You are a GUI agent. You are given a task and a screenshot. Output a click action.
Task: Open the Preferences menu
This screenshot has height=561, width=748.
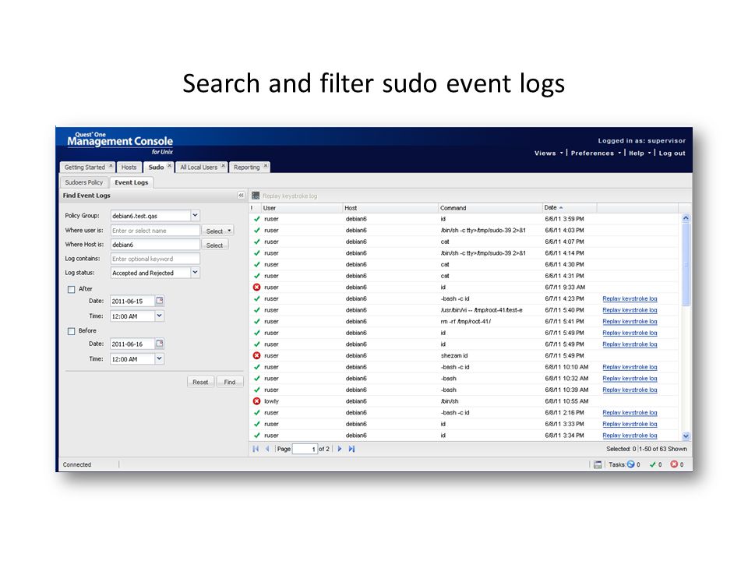[x=596, y=153]
